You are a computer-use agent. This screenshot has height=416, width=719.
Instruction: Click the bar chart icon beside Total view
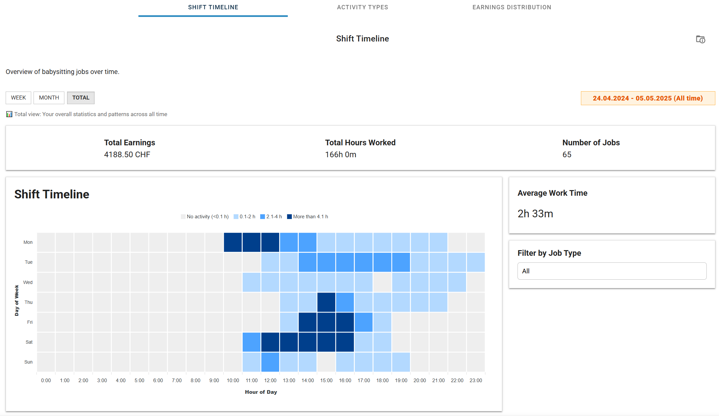pos(9,114)
